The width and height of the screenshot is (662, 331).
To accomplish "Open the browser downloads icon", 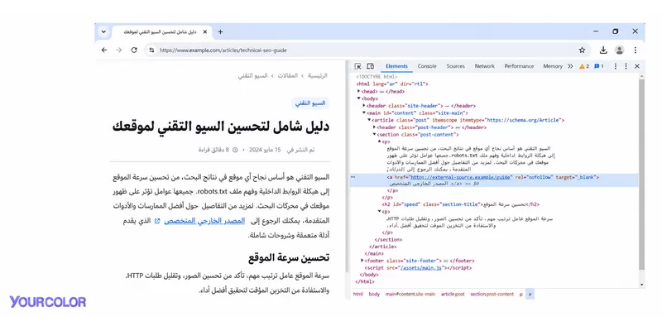I will click(x=603, y=50).
